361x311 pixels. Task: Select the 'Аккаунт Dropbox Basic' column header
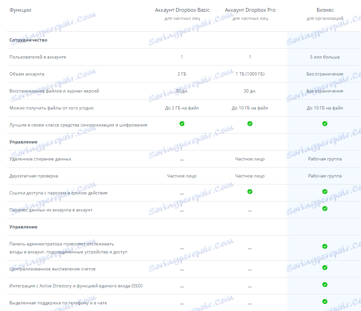(x=182, y=10)
